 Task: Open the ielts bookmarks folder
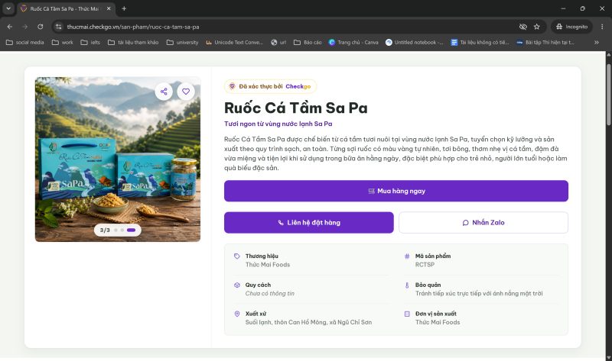(90, 43)
